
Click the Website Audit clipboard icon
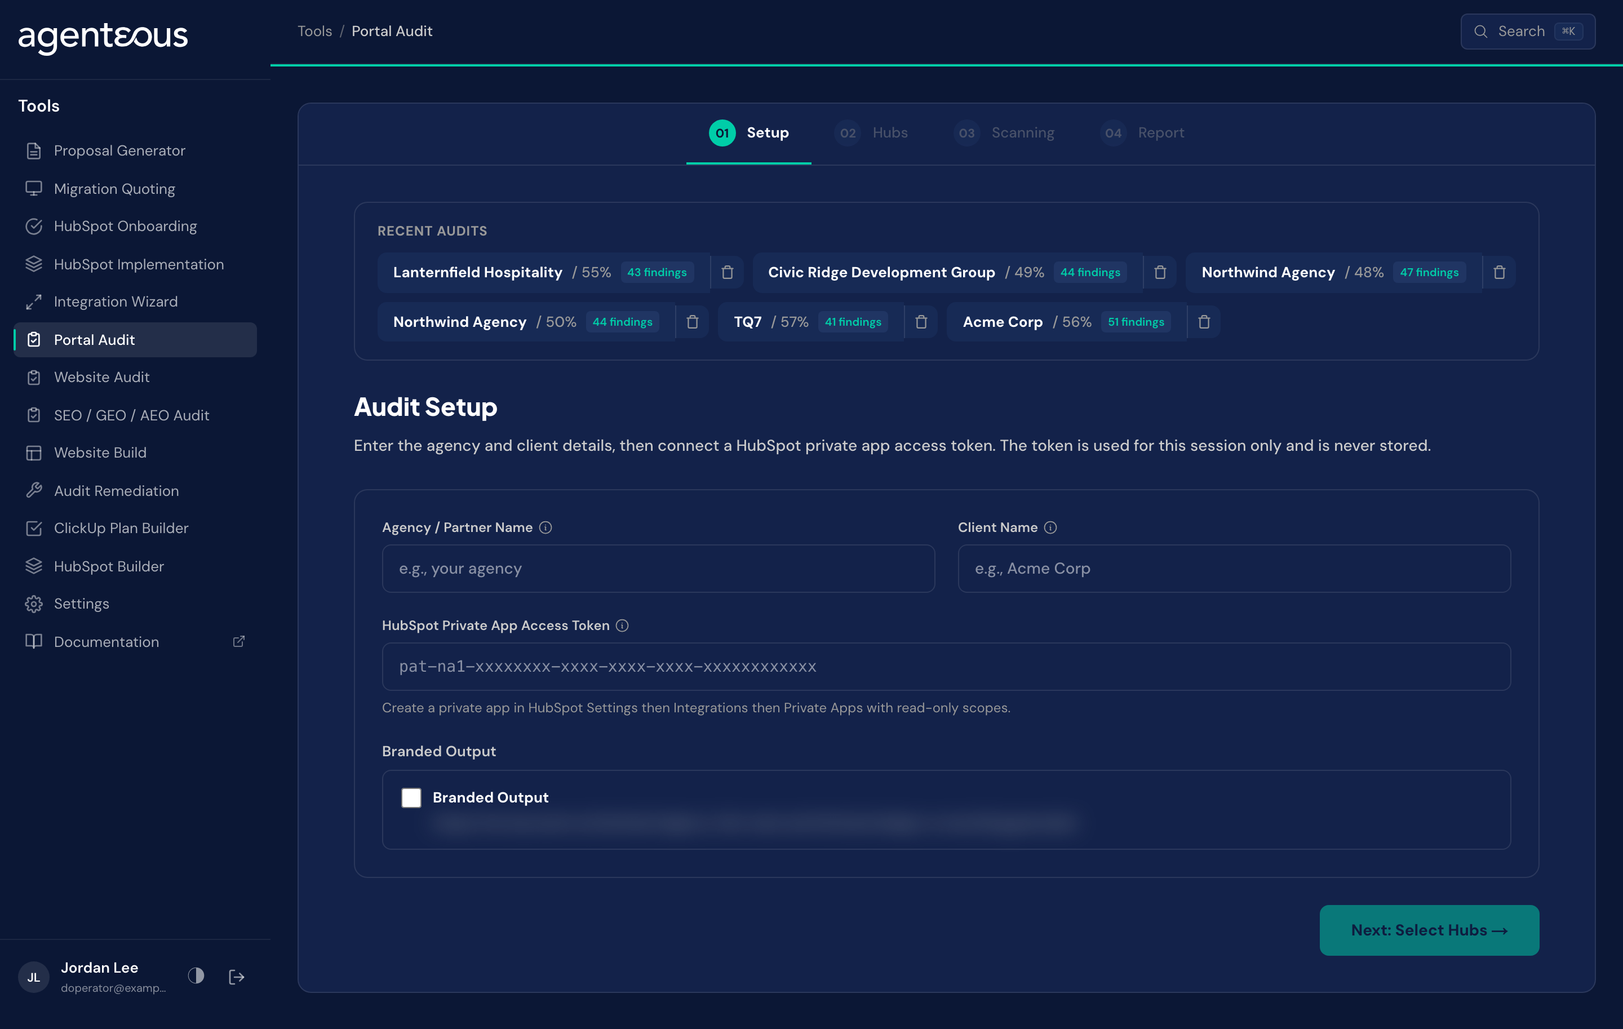click(34, 378)
